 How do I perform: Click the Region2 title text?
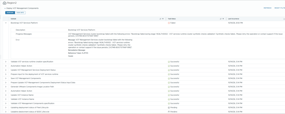(x=12, y=3)
